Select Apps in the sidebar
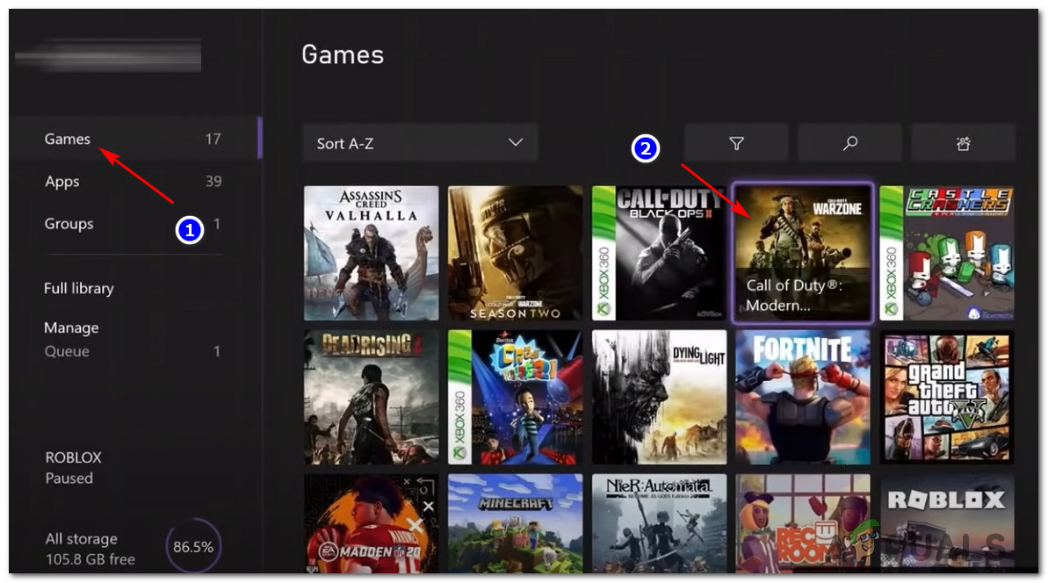This screenshot has width=1048, height=583. point(135,181)
